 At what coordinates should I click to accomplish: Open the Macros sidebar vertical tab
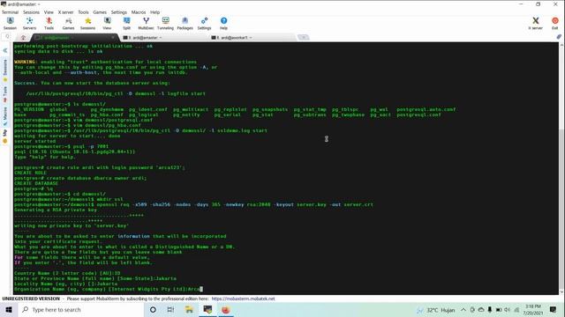coord(5,115)
